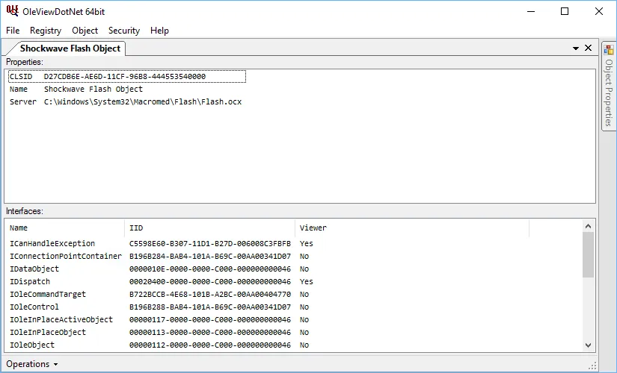This screenshot has height=373, width=617.
Task: Click IID C5598E60-B307-11D1-B27D-006008C3FBFB
Action: coord(210,243)
